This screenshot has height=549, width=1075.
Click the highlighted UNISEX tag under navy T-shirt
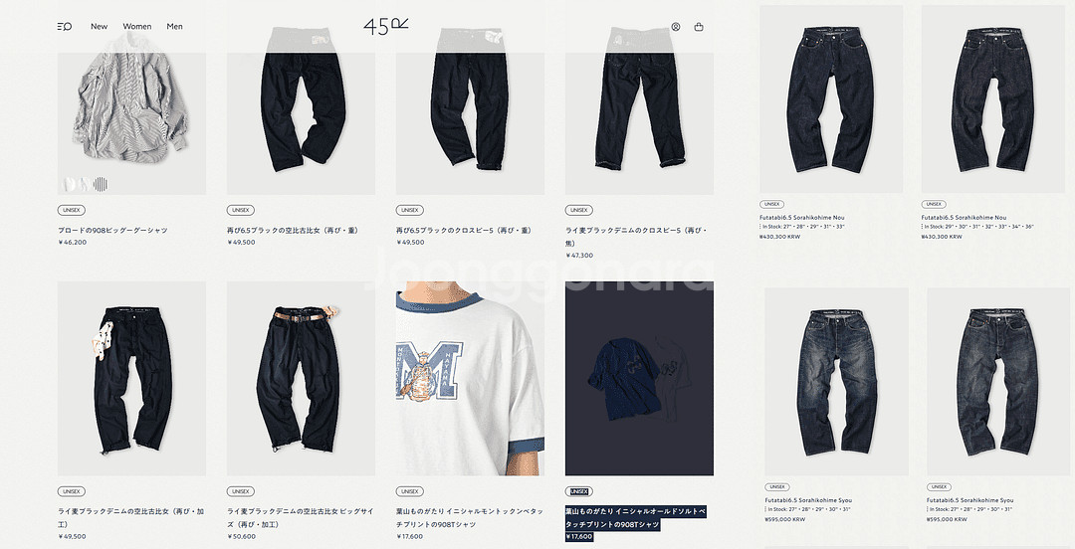pos(579,491)
